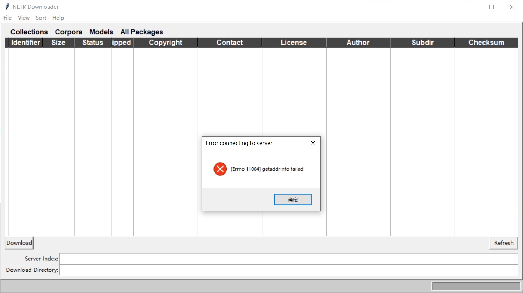The width and height of the screenshot is (523, 293).
Task: Open the Sort menu
Action: (41, 18)
